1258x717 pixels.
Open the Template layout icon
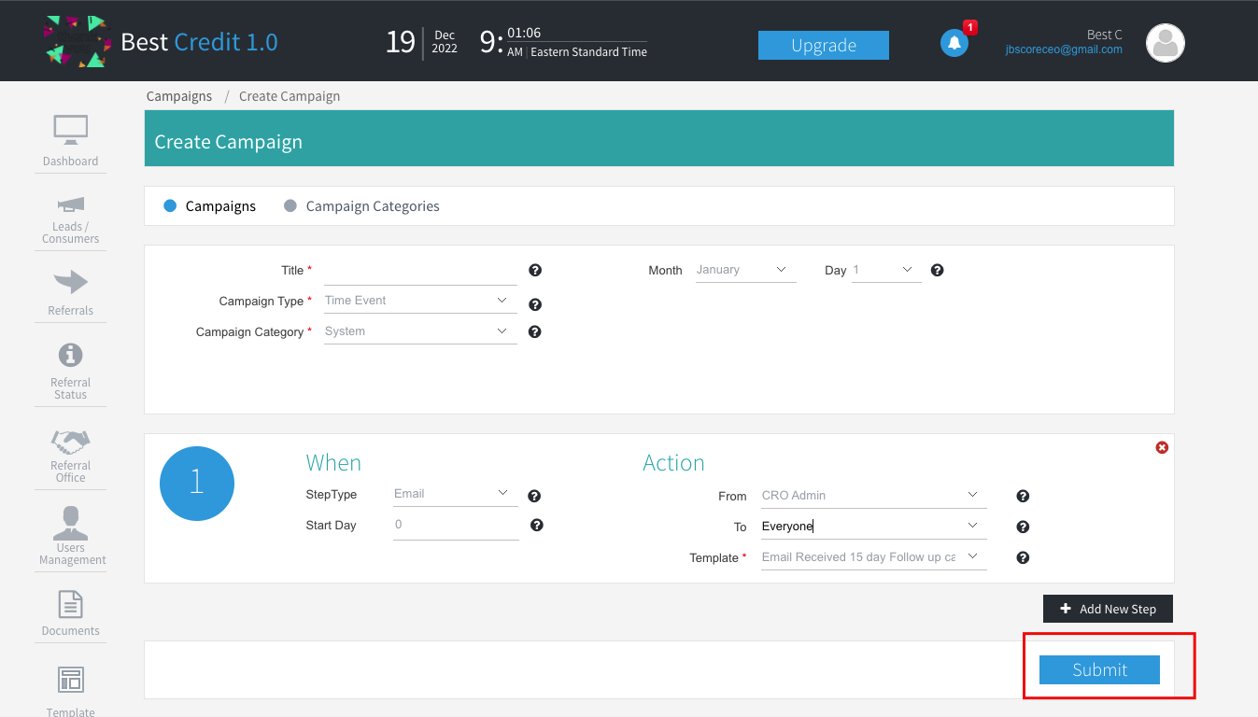point(70,680)
